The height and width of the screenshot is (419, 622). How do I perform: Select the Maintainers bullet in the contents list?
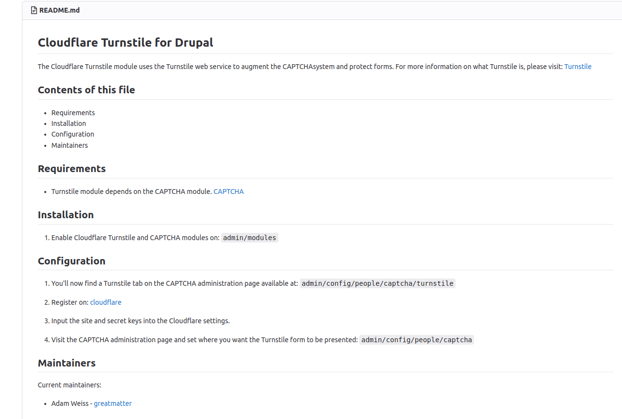point(70,145)
